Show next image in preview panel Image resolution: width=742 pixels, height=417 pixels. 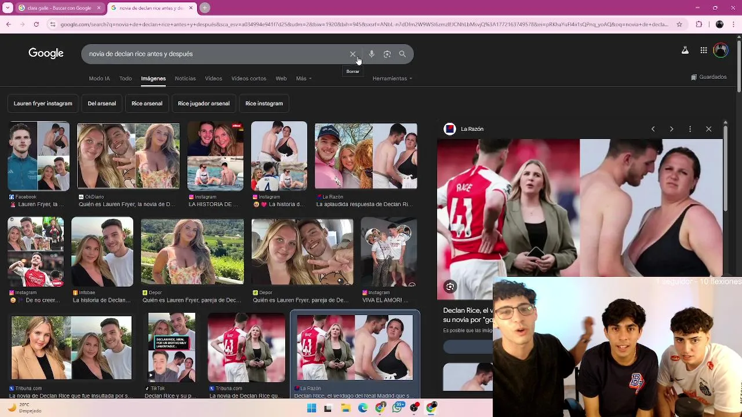tap(671, 129)
